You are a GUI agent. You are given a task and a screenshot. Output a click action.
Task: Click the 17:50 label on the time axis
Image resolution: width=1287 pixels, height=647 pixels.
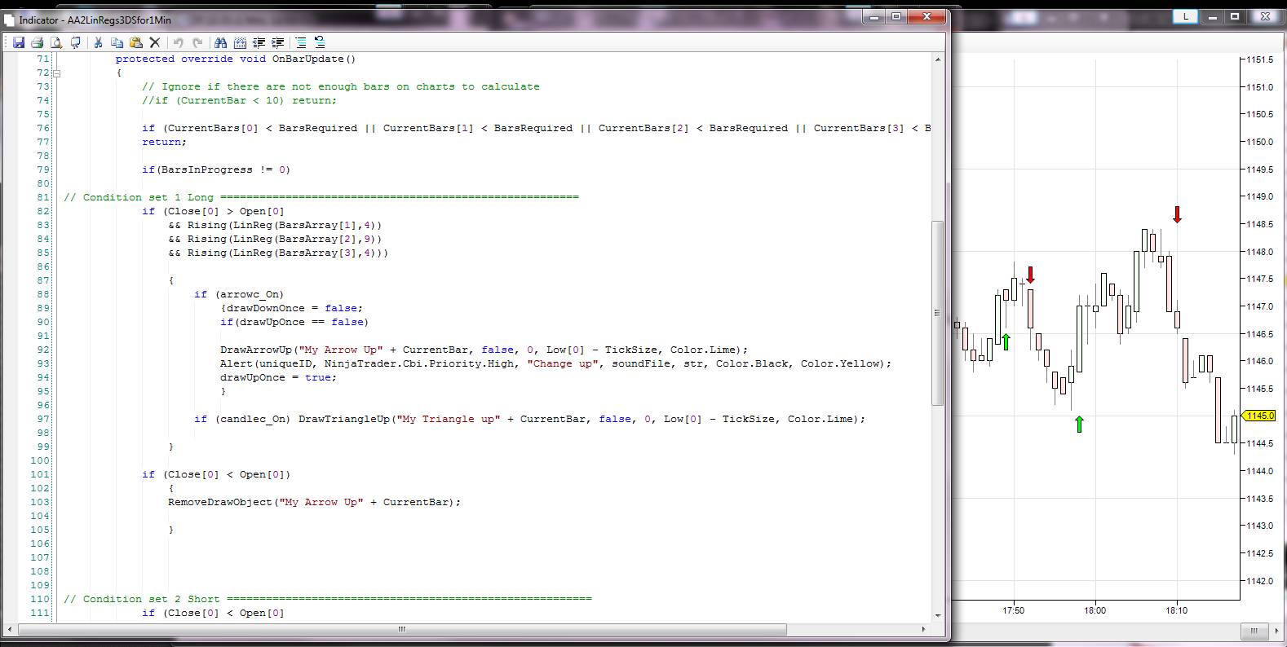click(x=1013, y=610)
